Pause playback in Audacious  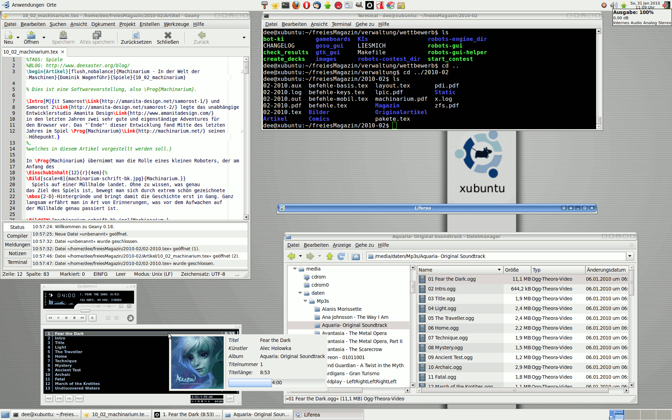click(x=66, y=318)
